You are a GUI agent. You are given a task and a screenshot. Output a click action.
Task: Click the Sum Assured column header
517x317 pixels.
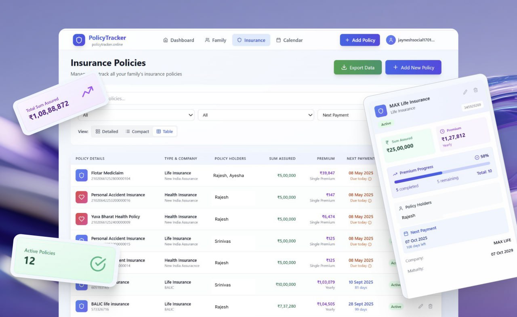click(282, 158)
